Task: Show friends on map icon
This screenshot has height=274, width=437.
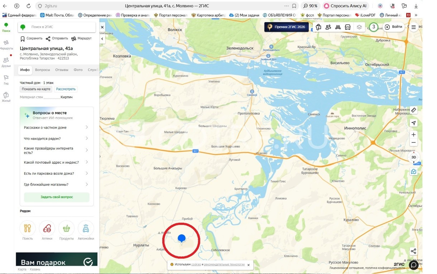Action: coord(328,27)
